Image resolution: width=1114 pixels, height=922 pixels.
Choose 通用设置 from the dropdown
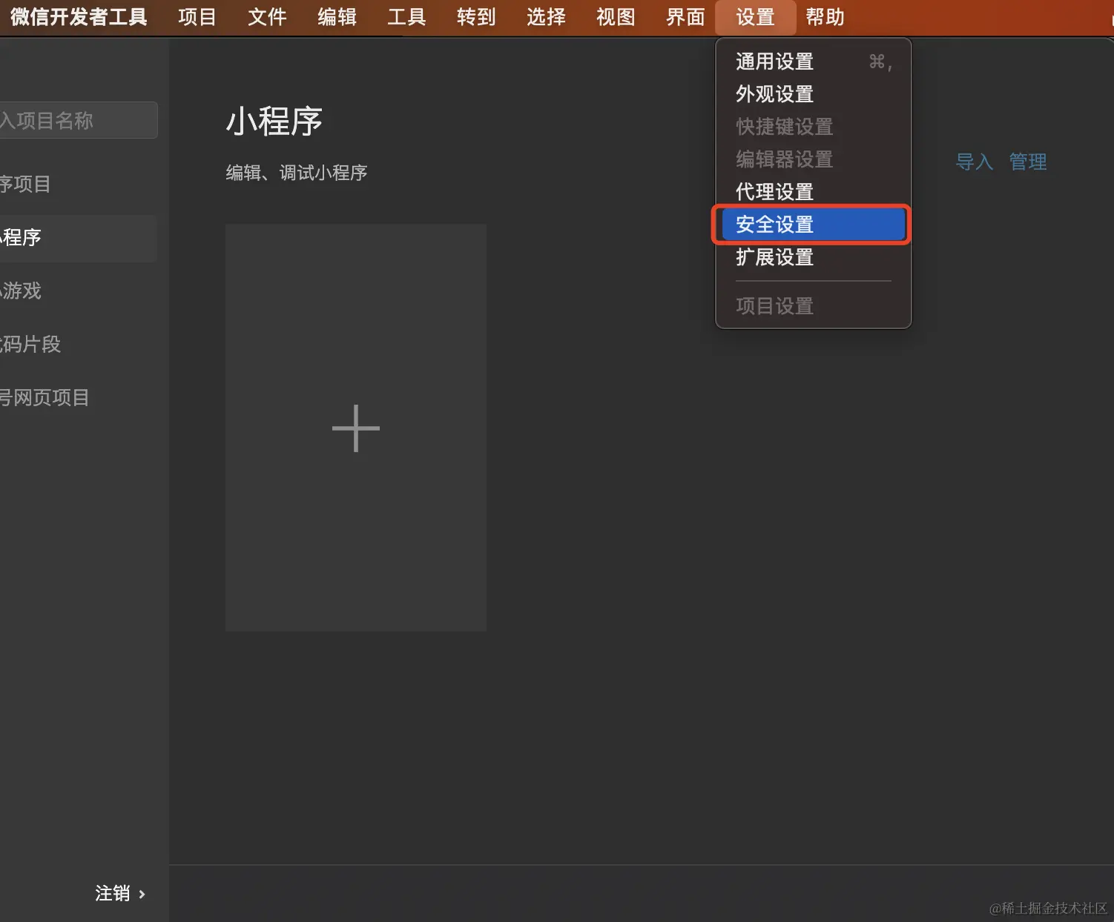(x=814, y=62)
